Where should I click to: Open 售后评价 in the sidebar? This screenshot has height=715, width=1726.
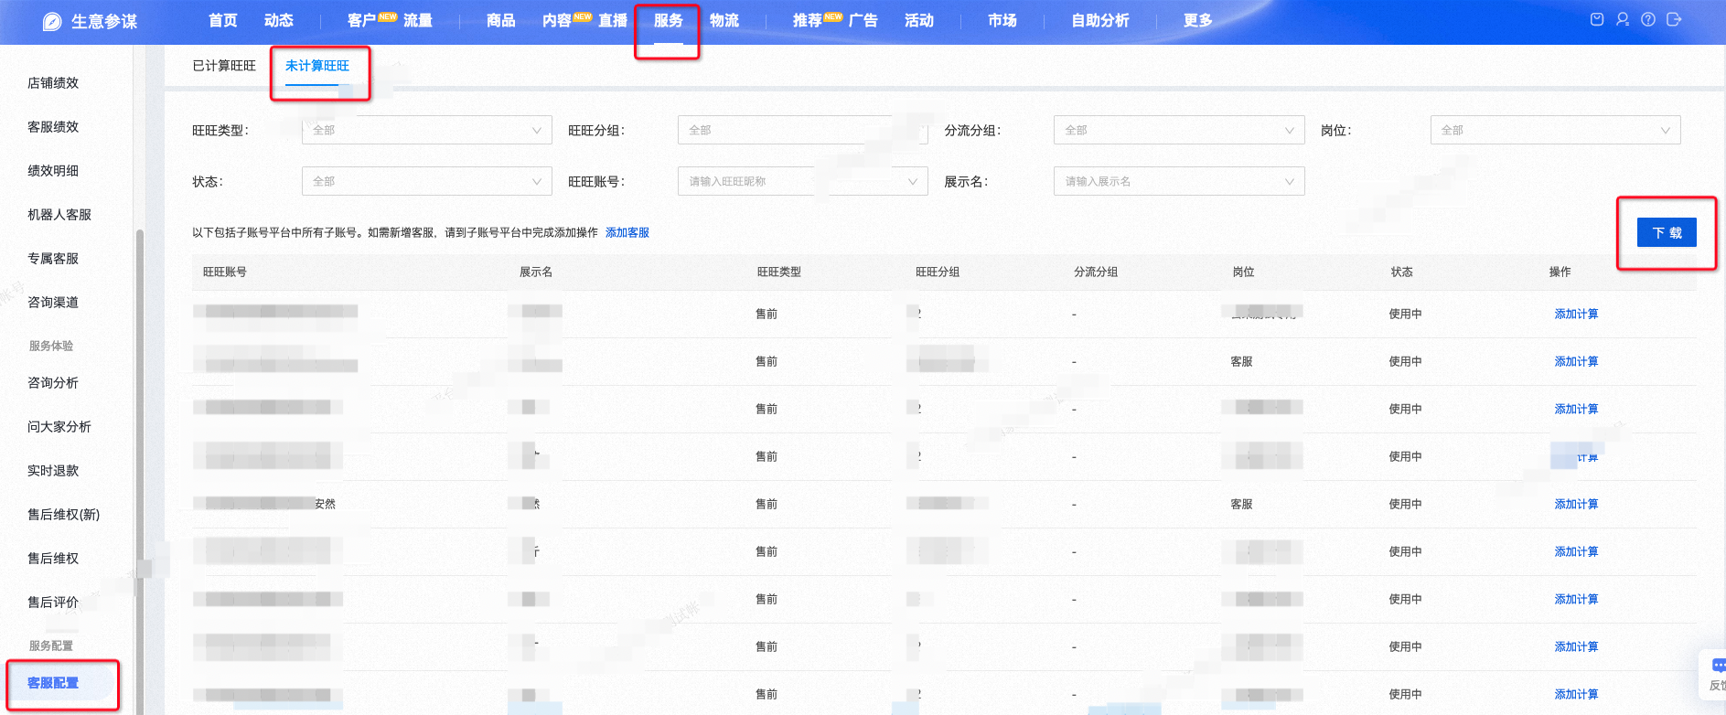[53, 602]
